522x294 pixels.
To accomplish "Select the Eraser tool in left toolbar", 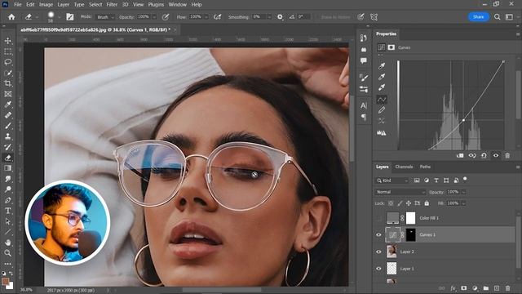I will [7, 158].
